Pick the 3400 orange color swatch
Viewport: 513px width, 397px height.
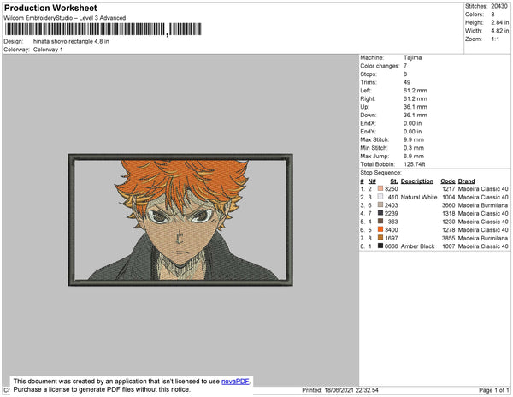(380, 229)
